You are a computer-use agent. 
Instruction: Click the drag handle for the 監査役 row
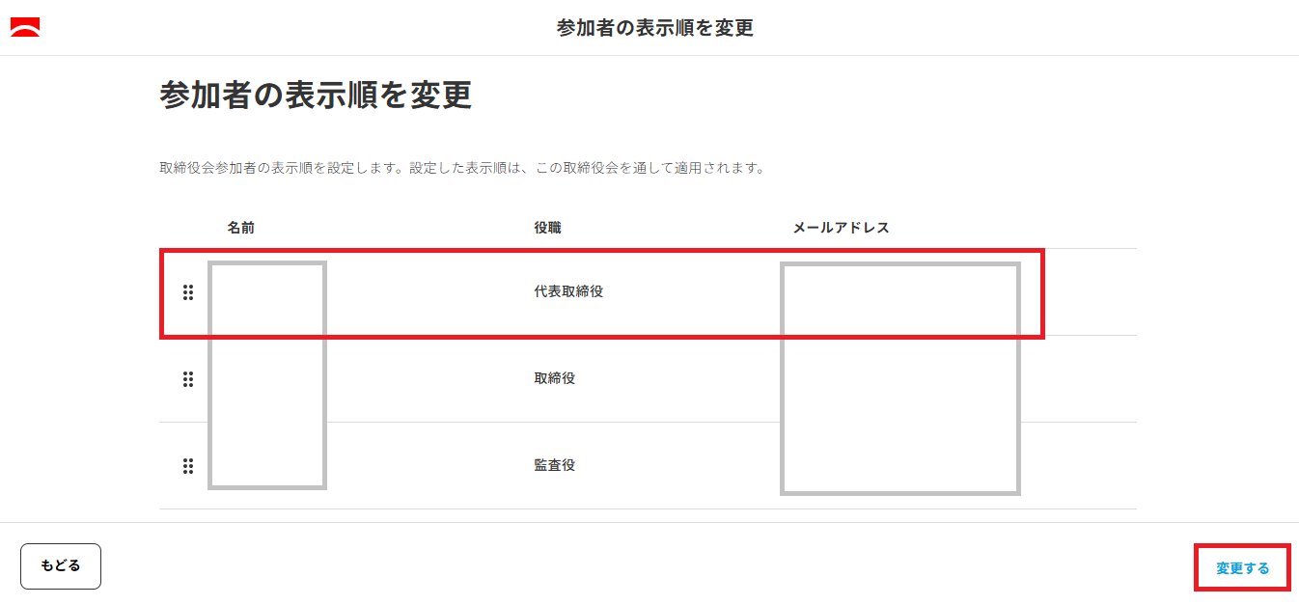[x=188, y=466]
